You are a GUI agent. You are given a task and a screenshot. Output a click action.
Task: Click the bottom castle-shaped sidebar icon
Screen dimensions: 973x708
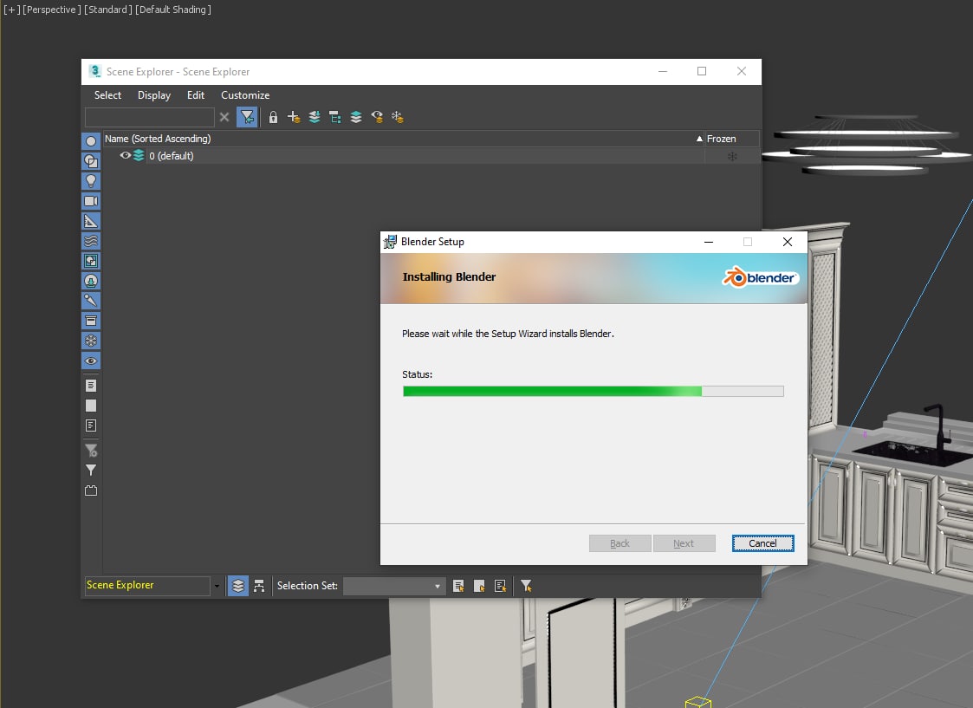91,490
